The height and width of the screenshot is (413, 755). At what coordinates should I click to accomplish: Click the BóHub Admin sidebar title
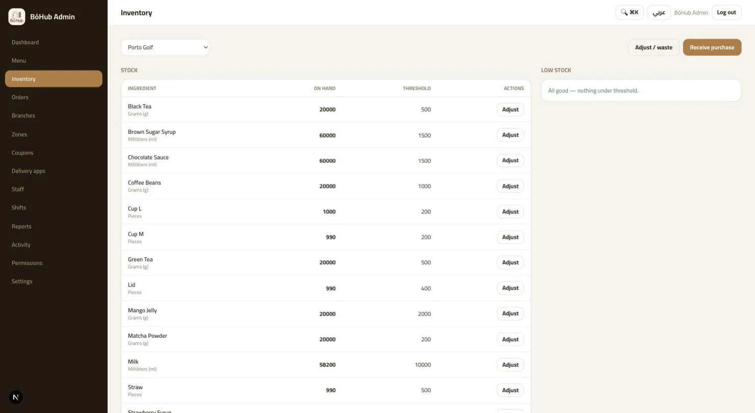(53, 17)
